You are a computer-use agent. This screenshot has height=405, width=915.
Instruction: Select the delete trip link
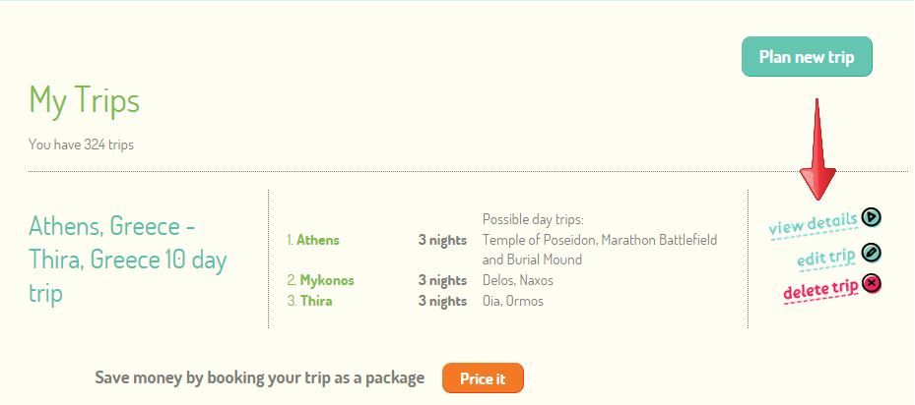[819, 289]
